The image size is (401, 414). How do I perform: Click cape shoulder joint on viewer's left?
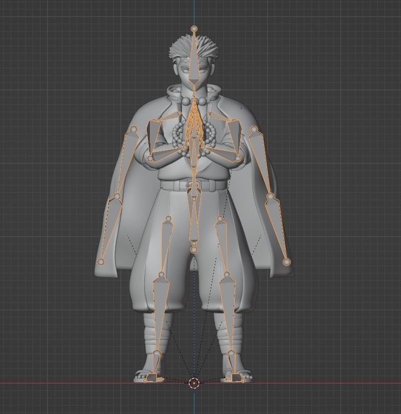(x=134, y=129)
